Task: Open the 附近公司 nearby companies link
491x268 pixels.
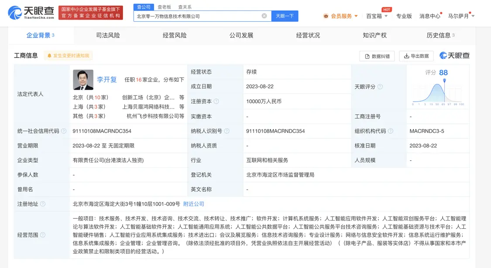Action: [x=194, y=204]
